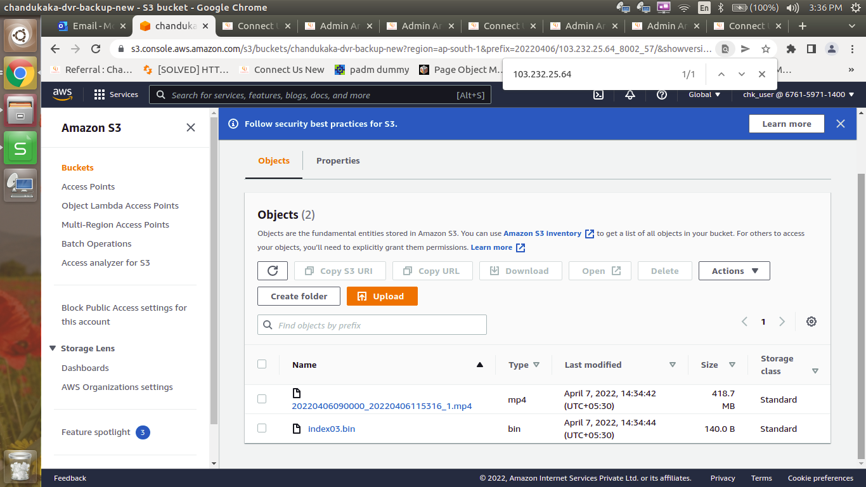This screenshot has width=866, height=487.
Task: Open Storage Lens Dashboards link
Action: pyautogui.click(x=85, y=368)
